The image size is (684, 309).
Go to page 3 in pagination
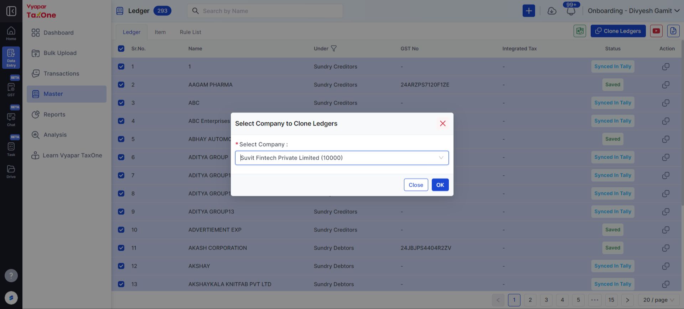click(x=546, y=300)
